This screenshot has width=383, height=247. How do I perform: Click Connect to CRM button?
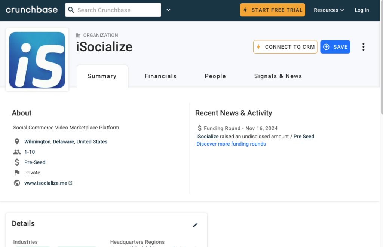(x=285, y=47)
